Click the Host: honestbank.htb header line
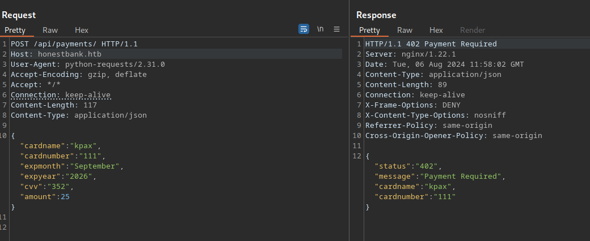 56,54
